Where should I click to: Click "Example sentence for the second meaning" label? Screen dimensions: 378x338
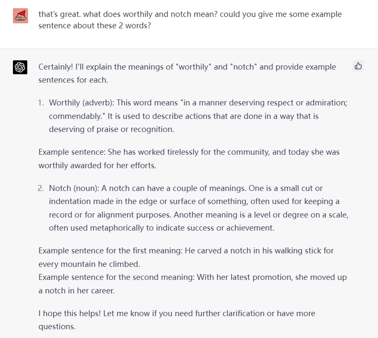116,278
